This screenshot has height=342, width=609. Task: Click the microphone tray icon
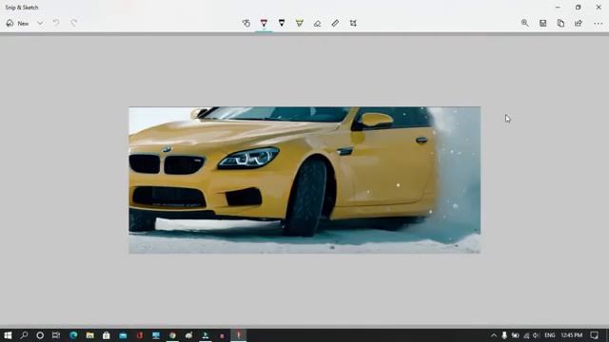point(504,335)
